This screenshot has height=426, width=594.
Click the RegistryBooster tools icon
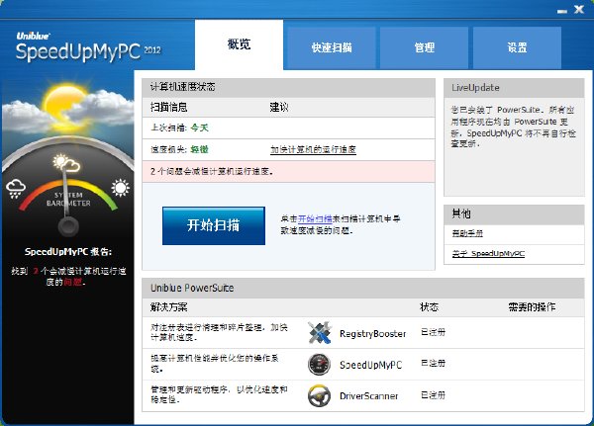click(x=320, y=333)
